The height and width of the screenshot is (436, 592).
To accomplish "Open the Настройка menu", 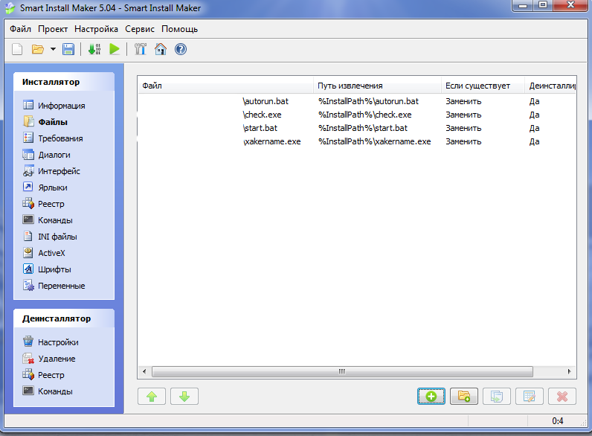I will (96, 29).
